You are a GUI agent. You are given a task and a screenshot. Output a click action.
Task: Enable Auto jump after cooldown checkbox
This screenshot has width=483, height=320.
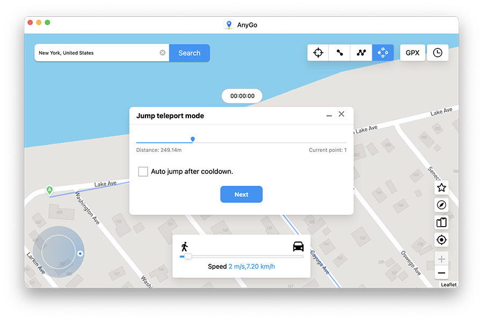pos(143,171)
